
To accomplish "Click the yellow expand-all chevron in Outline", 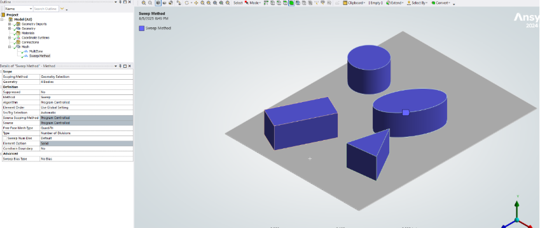I will (62, 9).
